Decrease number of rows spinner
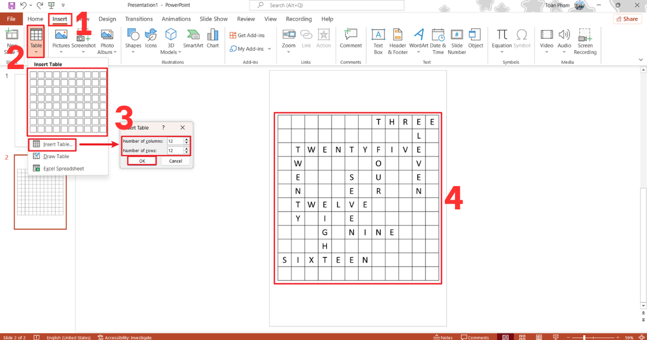The image size is (647, 340). tap(187, 152)
